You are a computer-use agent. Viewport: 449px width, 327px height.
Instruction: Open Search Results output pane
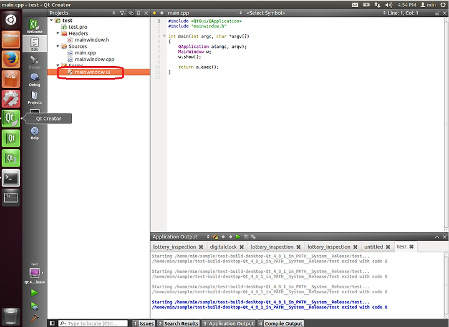click(x=178, y=323)
